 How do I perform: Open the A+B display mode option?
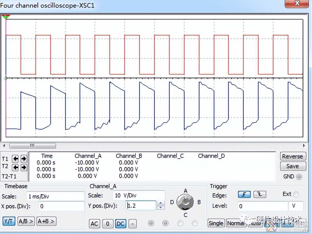pos(46,221)
